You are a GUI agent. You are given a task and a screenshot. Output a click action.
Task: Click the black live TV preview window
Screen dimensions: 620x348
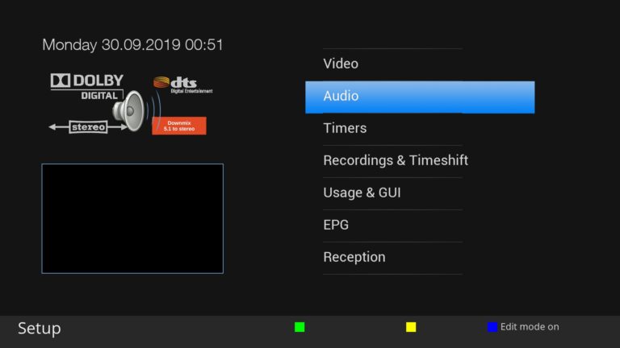coord(132,218)
